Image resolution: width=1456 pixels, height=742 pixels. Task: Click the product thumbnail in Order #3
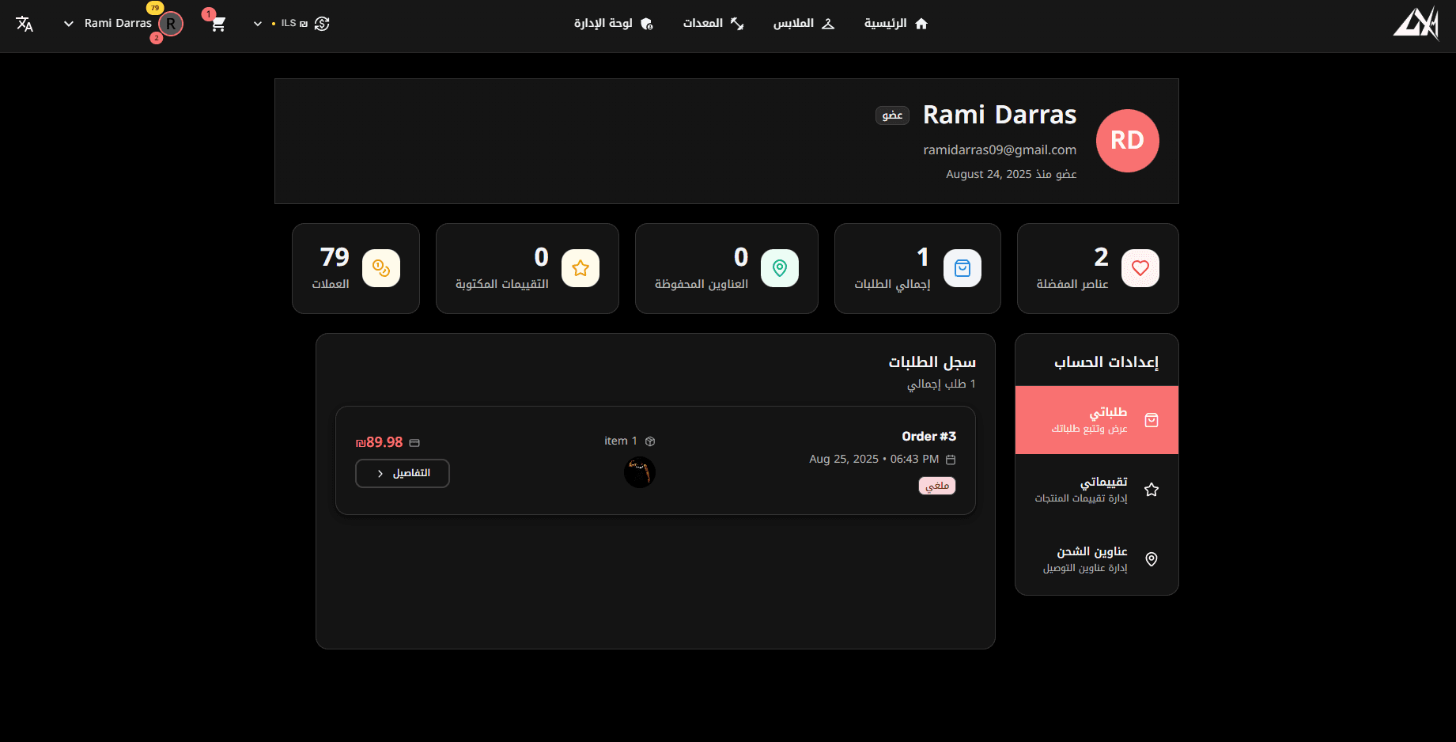click(x=639, y=471)
